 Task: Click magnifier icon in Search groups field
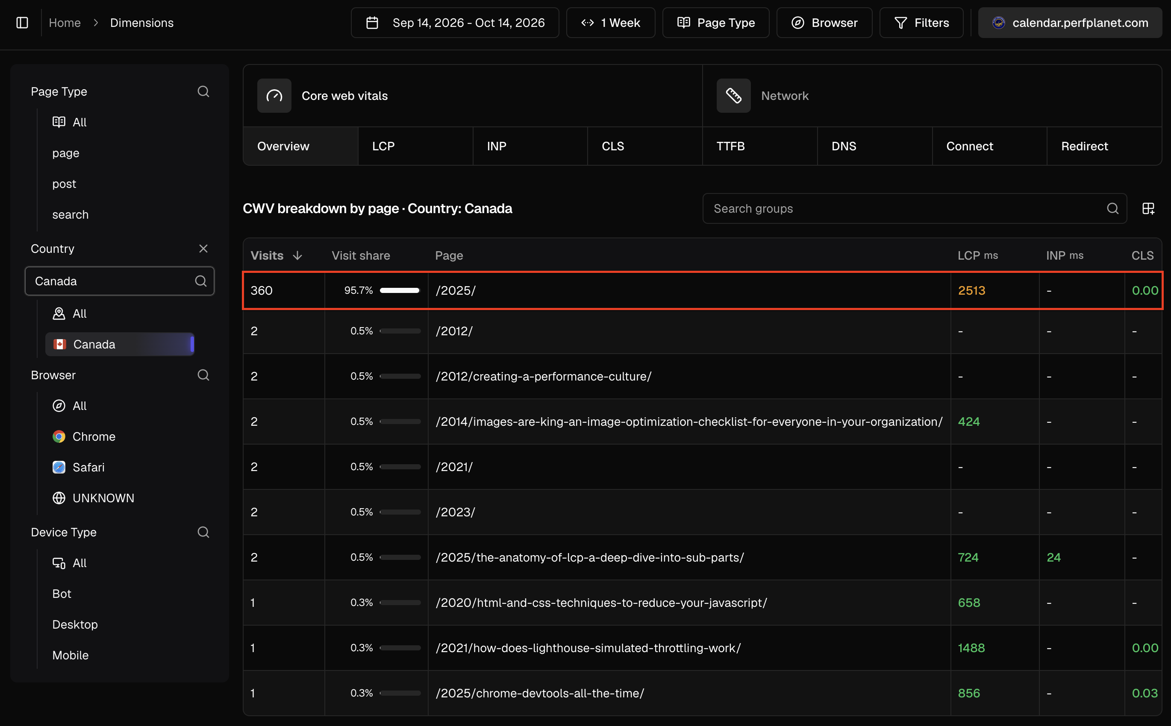pos(1113,208)
